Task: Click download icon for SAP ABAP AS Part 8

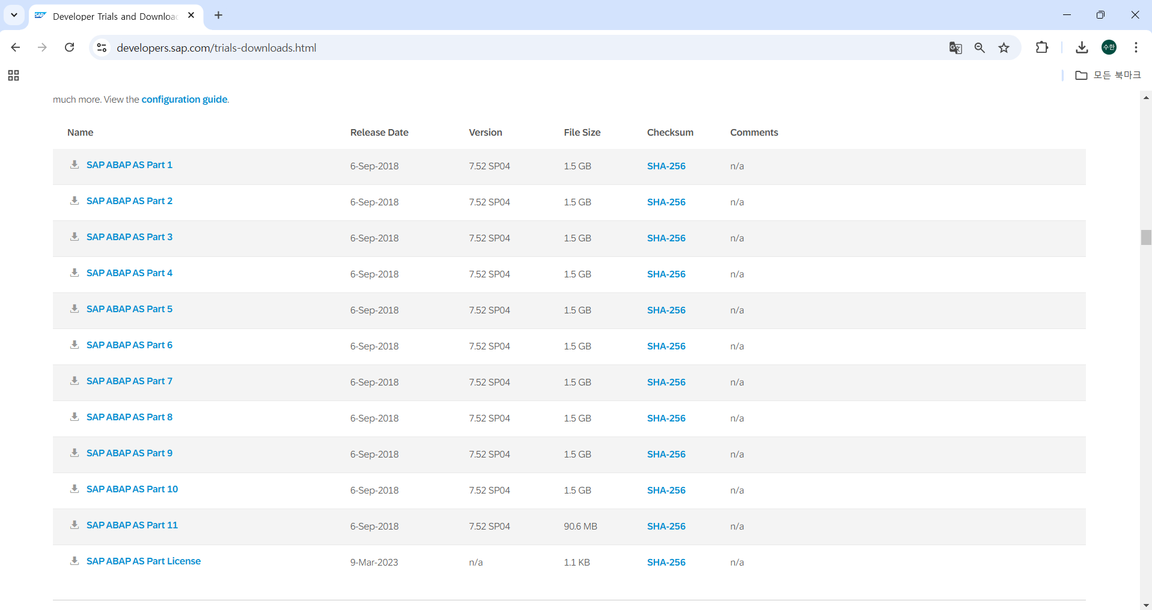Action: point(75,417)
